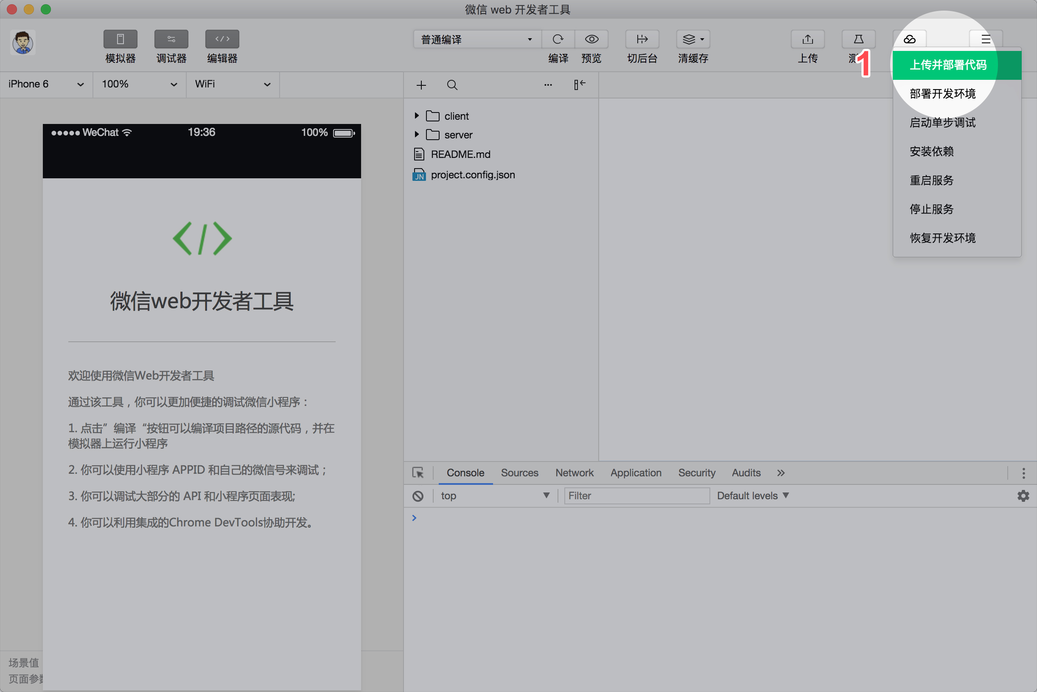Switch to the Network tab
This screenshot has width=1037, height=692.
pos(574,473)
